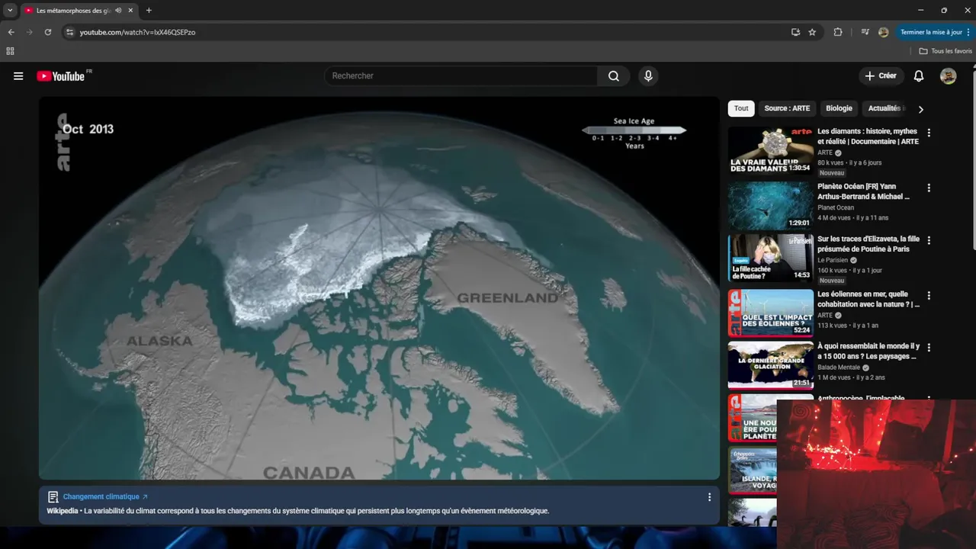Viewport: 976px width, 549px height.
Task: Open Les diamants video thumbnail
Action: 770,150
